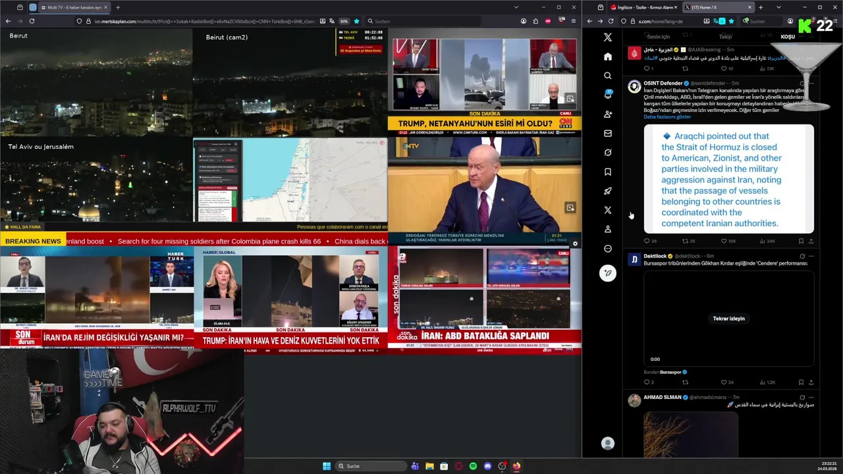Open the follow people icon in X sidebar
The height and width of the screenshot is (474, 843).
(x=608, y=114)
